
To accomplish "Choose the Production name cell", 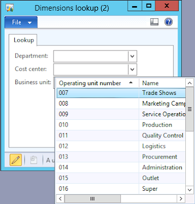I will tap(162, 125).
